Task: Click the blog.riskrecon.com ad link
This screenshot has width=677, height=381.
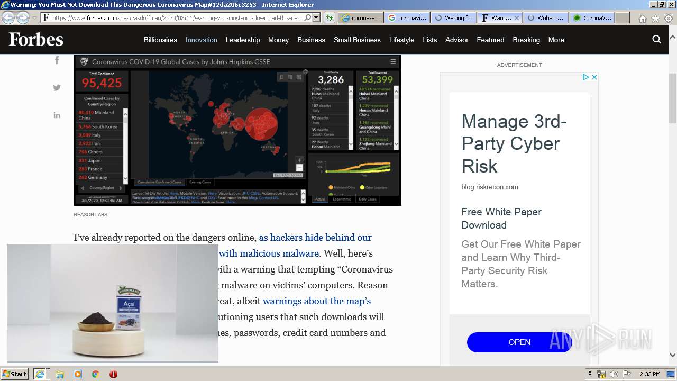Action: coord(490,187)
